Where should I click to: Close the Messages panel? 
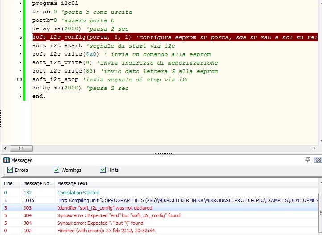(318, 160)
